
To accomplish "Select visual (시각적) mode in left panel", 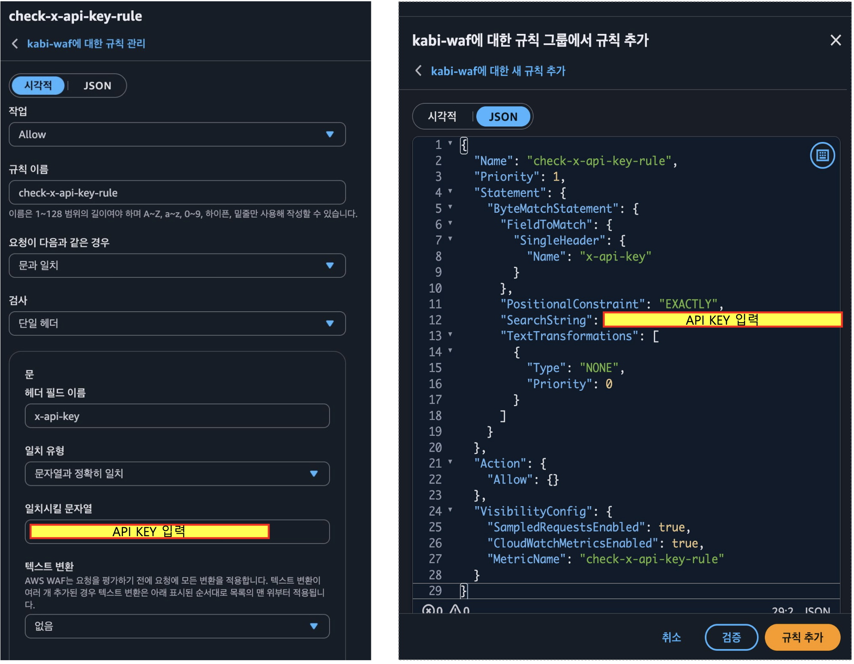I will (38, 86).
